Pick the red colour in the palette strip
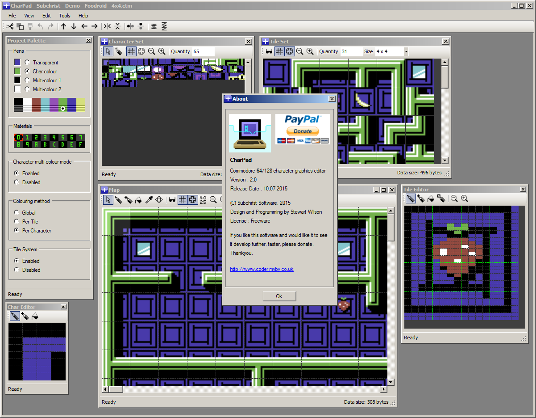The width and height of the screenshot is (536, 418). (x=36, y=105)
